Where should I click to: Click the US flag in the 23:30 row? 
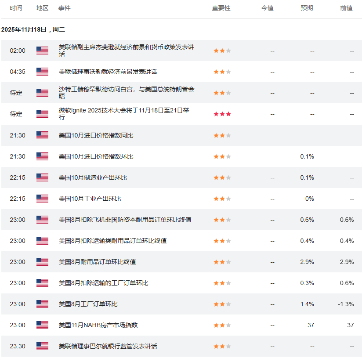pos(42,346)
